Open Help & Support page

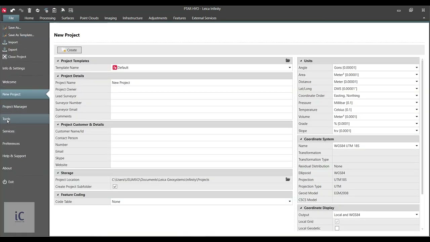(14, 156)
